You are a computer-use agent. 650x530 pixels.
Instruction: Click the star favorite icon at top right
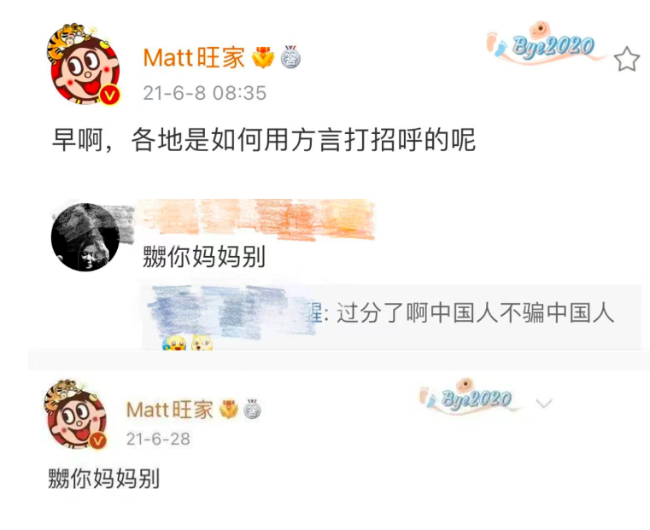coord(627,59)
